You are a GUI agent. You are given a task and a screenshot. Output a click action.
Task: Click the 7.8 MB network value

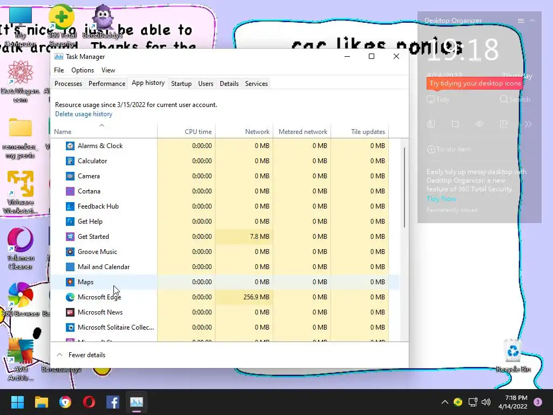(x=260, y=237)
